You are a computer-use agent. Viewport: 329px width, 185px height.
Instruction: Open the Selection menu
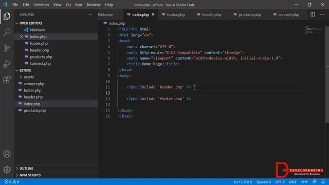[x=41, y=5]
